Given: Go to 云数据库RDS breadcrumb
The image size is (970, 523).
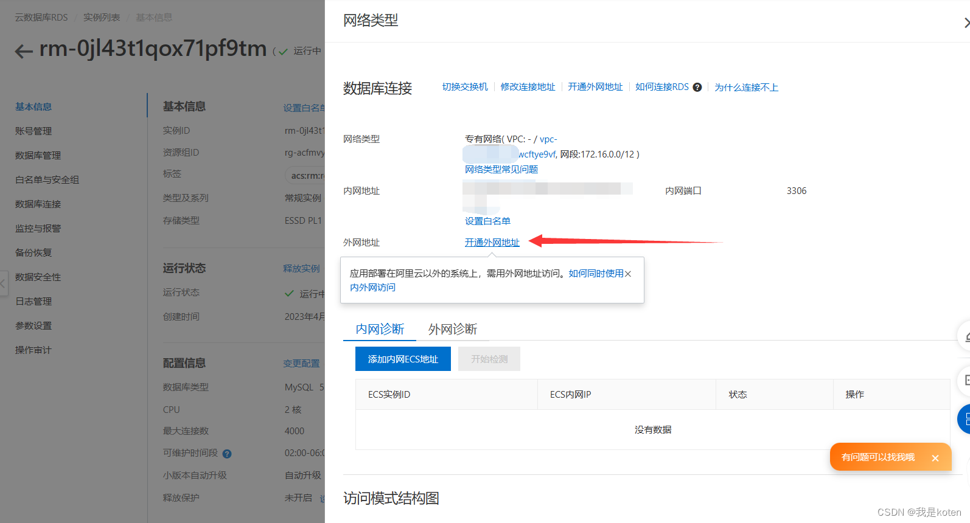Looking at the screenshot, I should [x=41, y=18].
